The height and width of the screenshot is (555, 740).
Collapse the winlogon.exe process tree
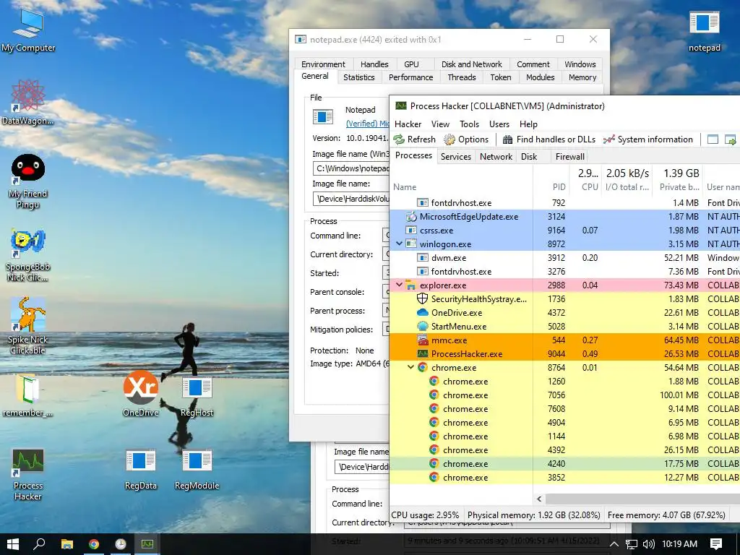[399, 244]
